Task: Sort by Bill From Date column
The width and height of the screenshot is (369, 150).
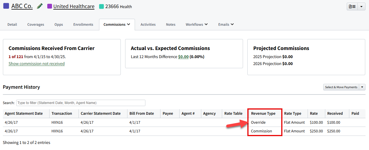Action: coord(144,114)
